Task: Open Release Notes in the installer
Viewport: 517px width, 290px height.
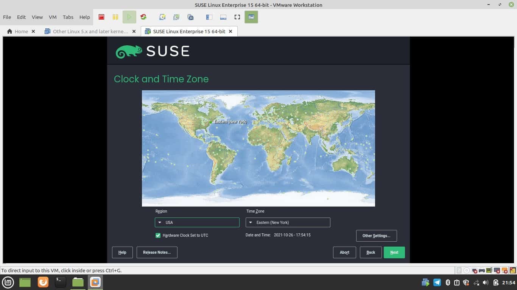Action: [157, 252]
